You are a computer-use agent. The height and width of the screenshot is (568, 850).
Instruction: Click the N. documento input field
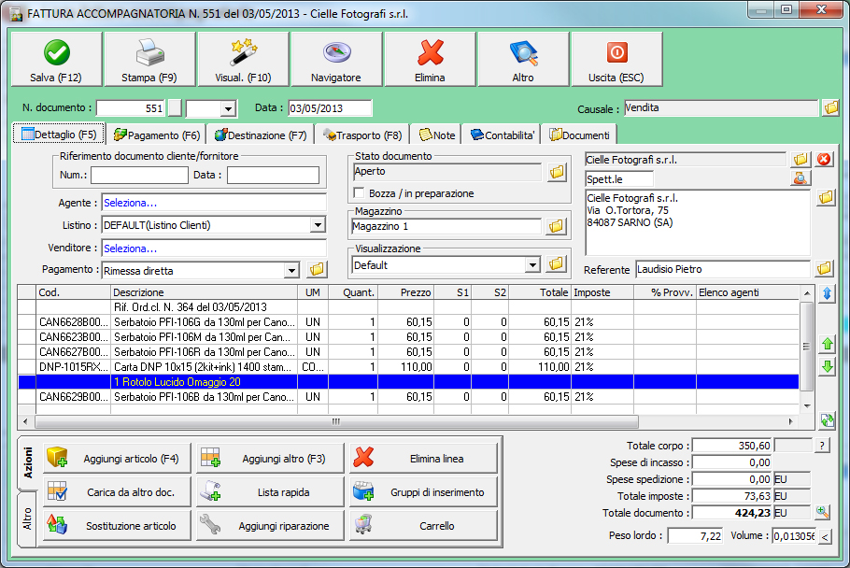pos(130,108)
